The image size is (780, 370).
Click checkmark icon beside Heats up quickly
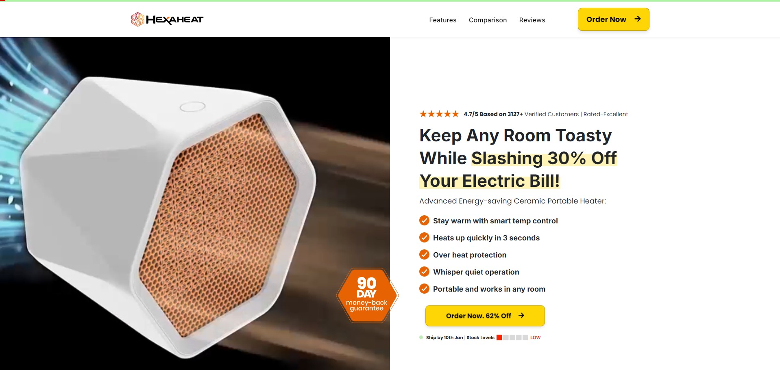(424, 238)
